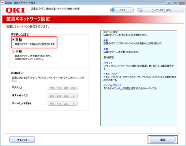Click the setup window title bar icon
Image resolution: width=186 pixels, height=146 pixels.
click(2, 3)
